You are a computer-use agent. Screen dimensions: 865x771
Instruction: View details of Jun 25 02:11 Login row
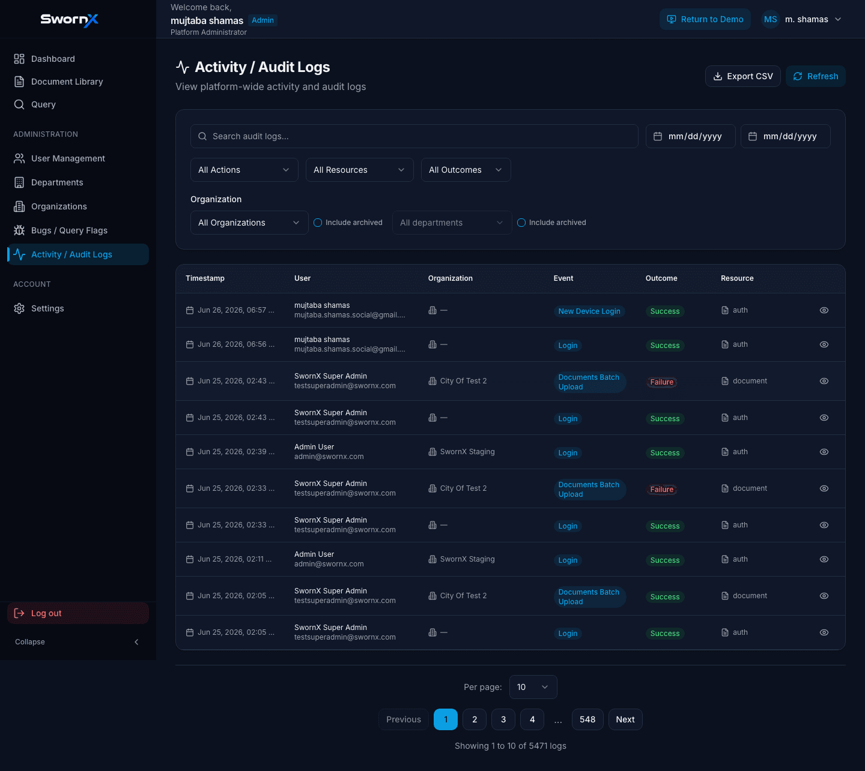click(x=824, y=559)
